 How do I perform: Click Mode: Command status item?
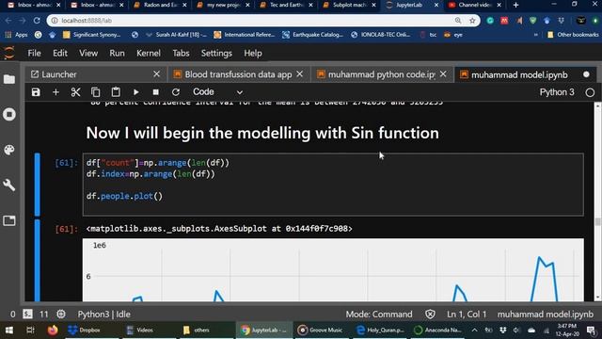tap(378, 314)
